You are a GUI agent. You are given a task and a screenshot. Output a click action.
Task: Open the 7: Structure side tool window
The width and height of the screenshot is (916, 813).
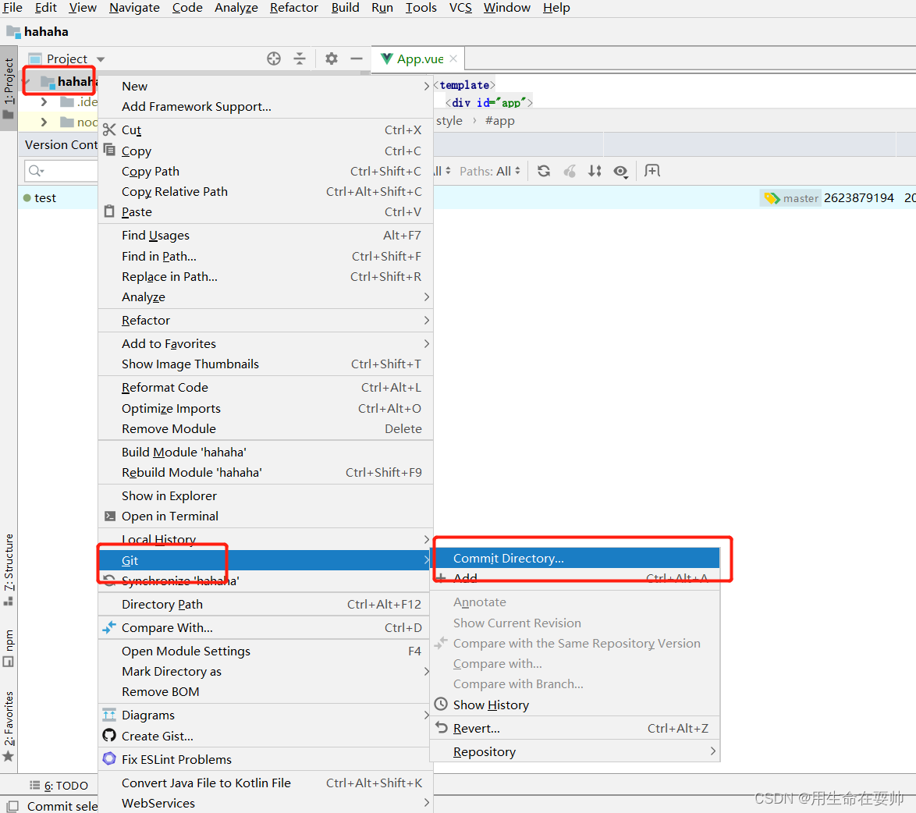8,570
